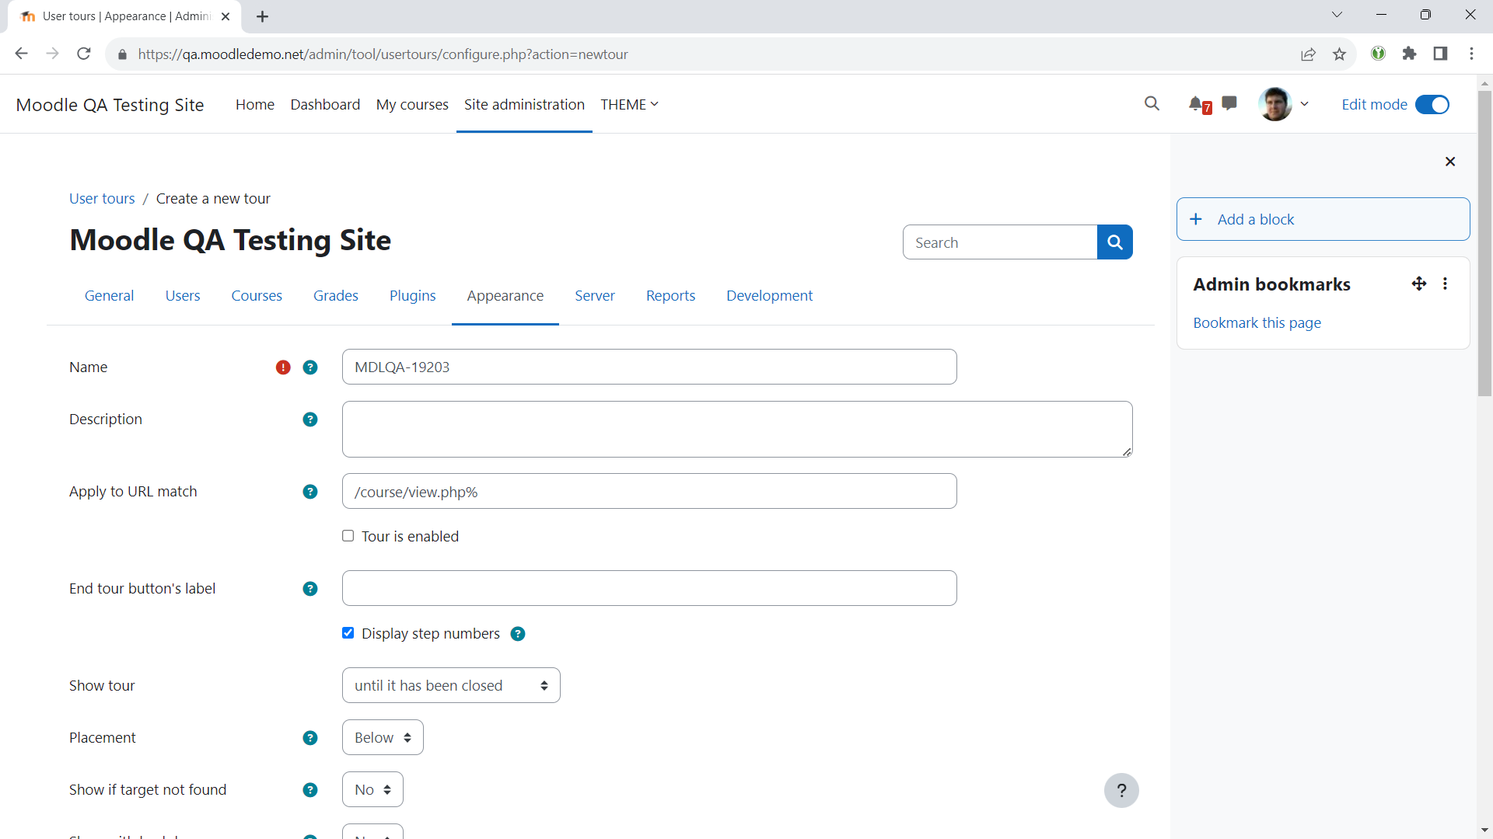Switch to the Courses tab
Viewport: 1493px width, 839px height.
[x=257, y=295]
